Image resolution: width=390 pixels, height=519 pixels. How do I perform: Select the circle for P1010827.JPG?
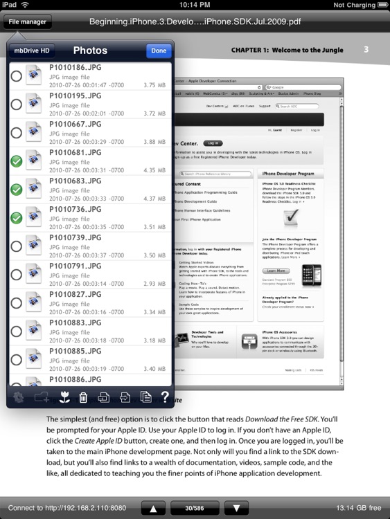(x=16, y=303)
